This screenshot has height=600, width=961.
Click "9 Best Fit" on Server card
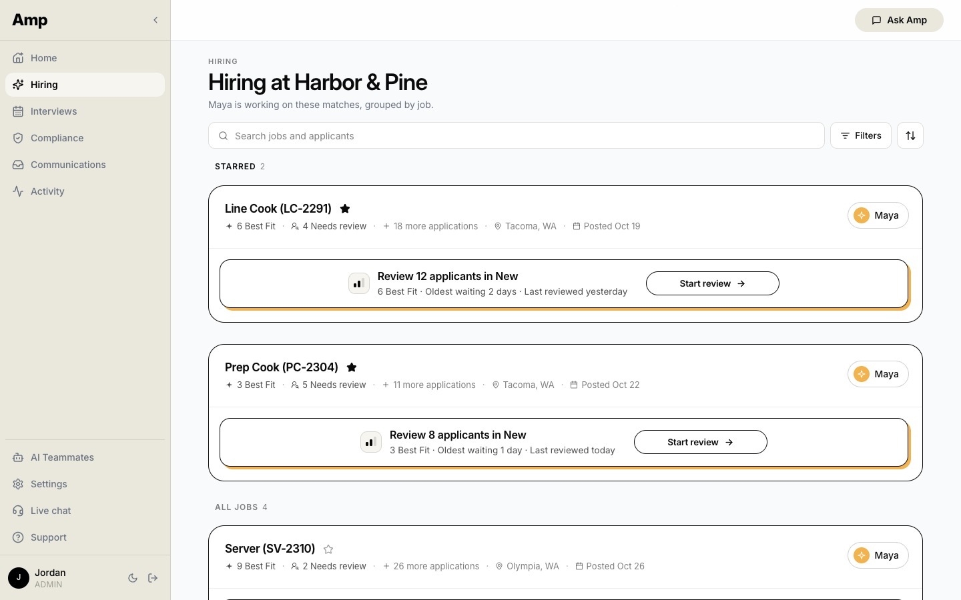pos(251,567)
